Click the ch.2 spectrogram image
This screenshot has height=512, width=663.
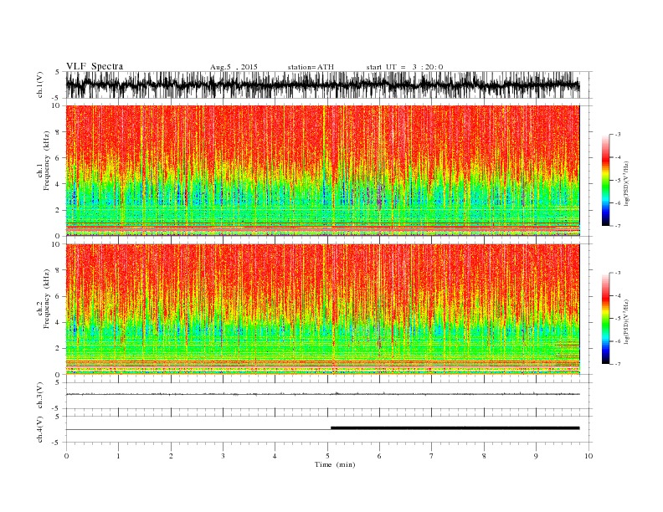coord(322,310)
